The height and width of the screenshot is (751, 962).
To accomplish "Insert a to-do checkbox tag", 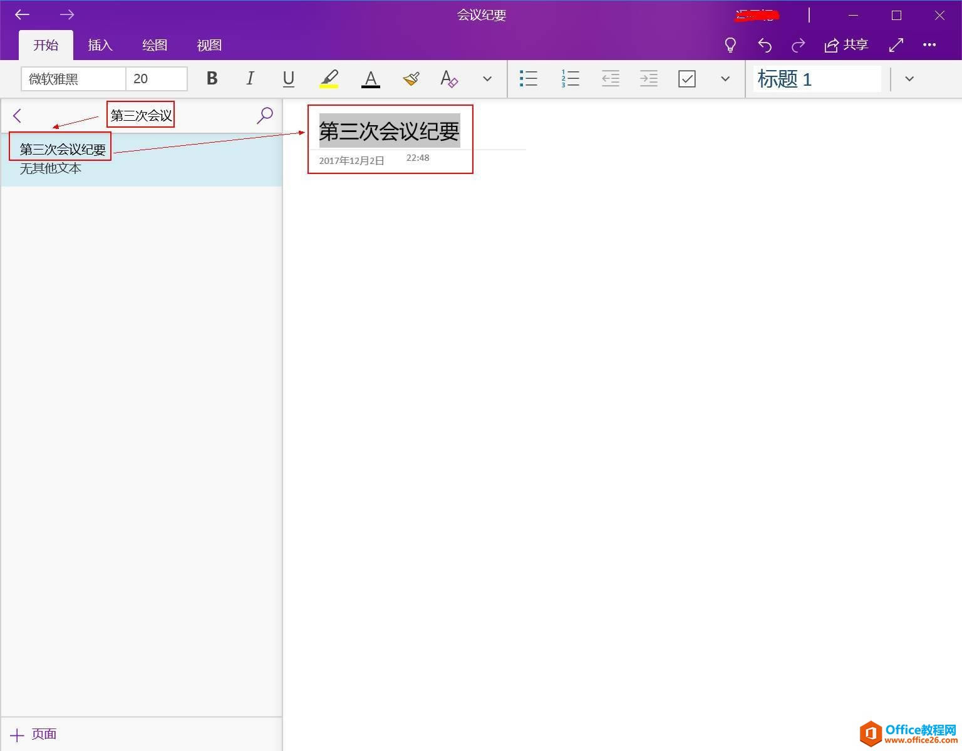I will tap(687, 79).
